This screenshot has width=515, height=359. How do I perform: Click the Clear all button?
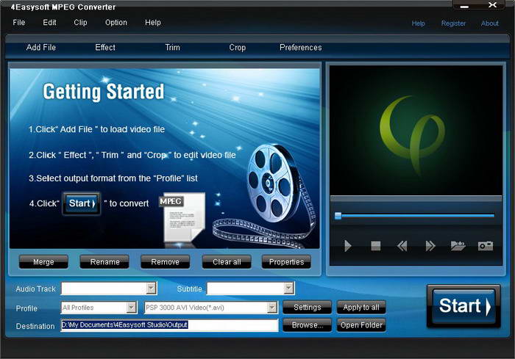(227, 262)
